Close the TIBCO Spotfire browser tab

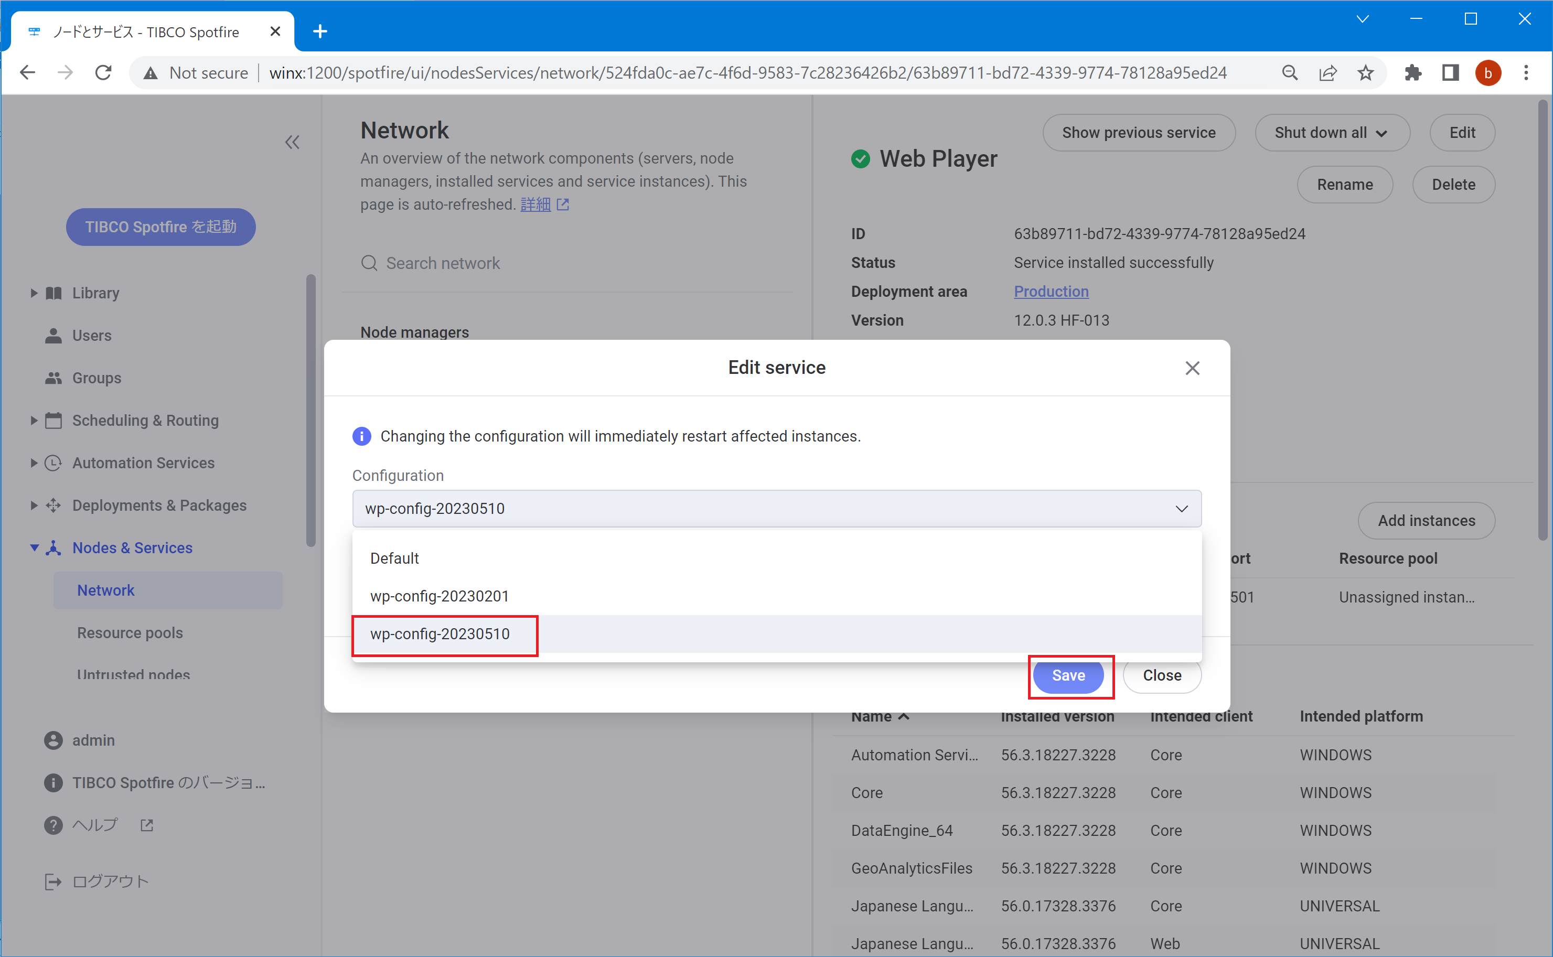(x=275, y=31)
